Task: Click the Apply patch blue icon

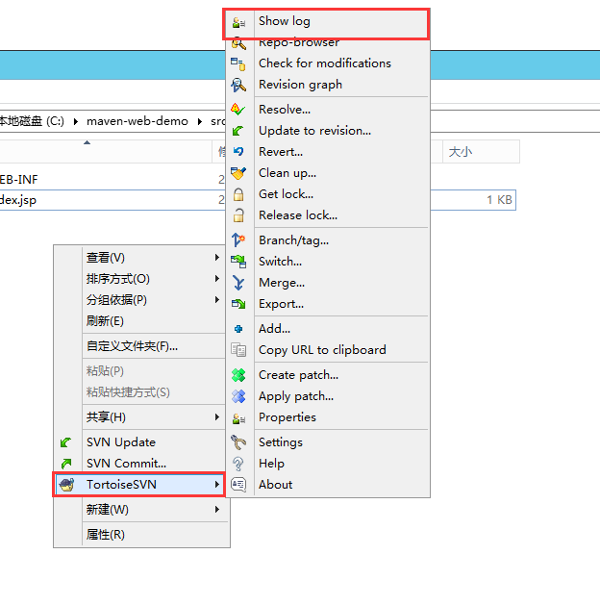Action: (238, 396)
